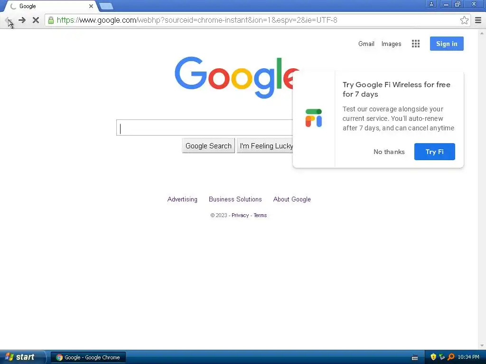Click the address bar URL
Viewport: 486px width, 364px height.
pyautogui.click(x=197, y=20)
